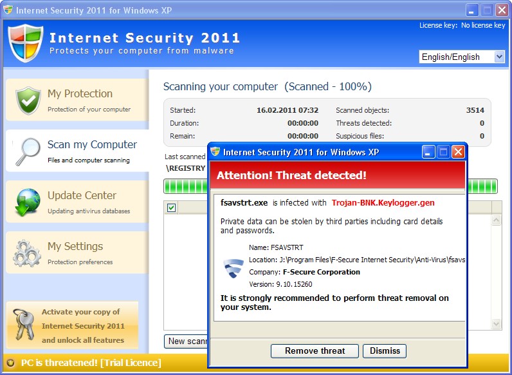Click the Company F-Secure Corporation text

coord(304,273)
